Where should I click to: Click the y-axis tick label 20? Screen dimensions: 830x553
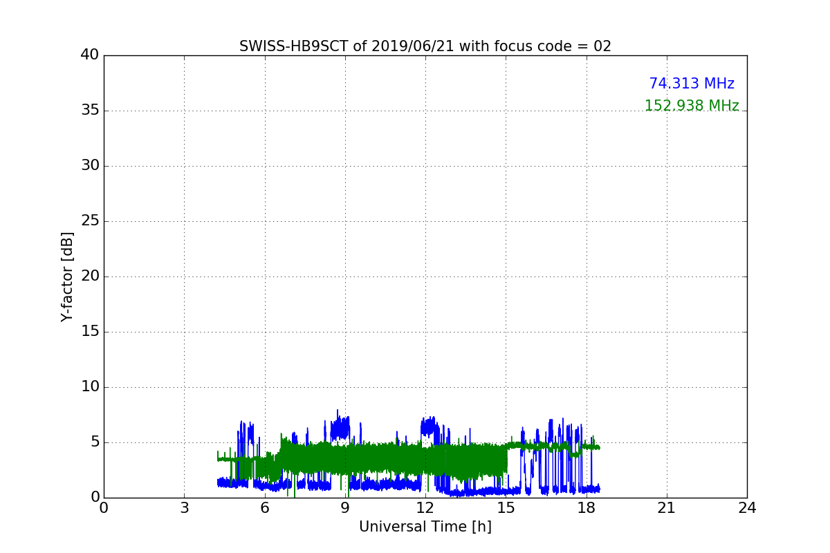point(90,276)
